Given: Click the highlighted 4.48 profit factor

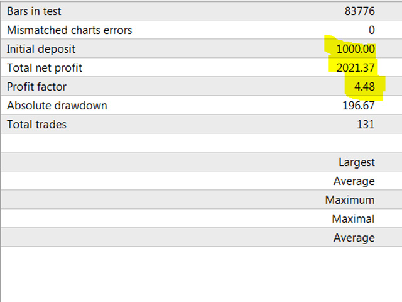Looking at the screenshot, I should pyautogui.click(x=364, y=87).
